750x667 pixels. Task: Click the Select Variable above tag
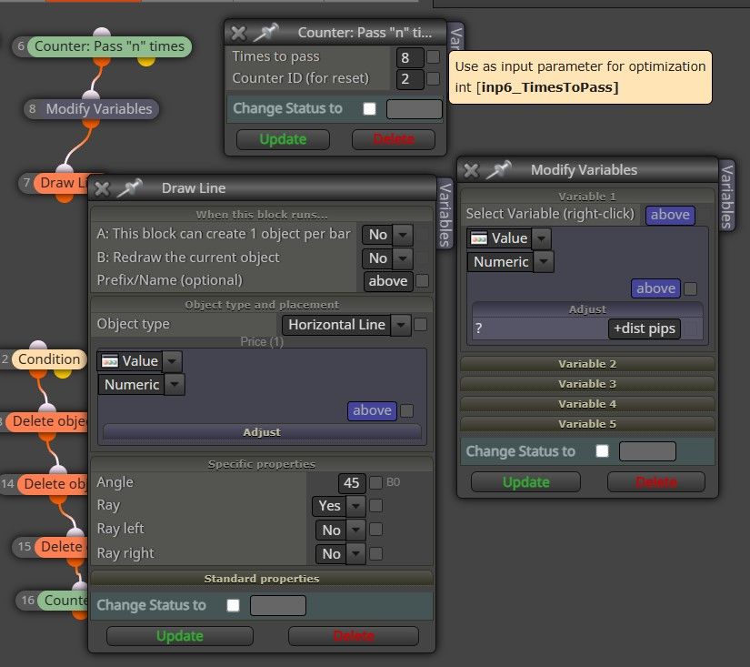pyautogui.click(x=670, y=215)
